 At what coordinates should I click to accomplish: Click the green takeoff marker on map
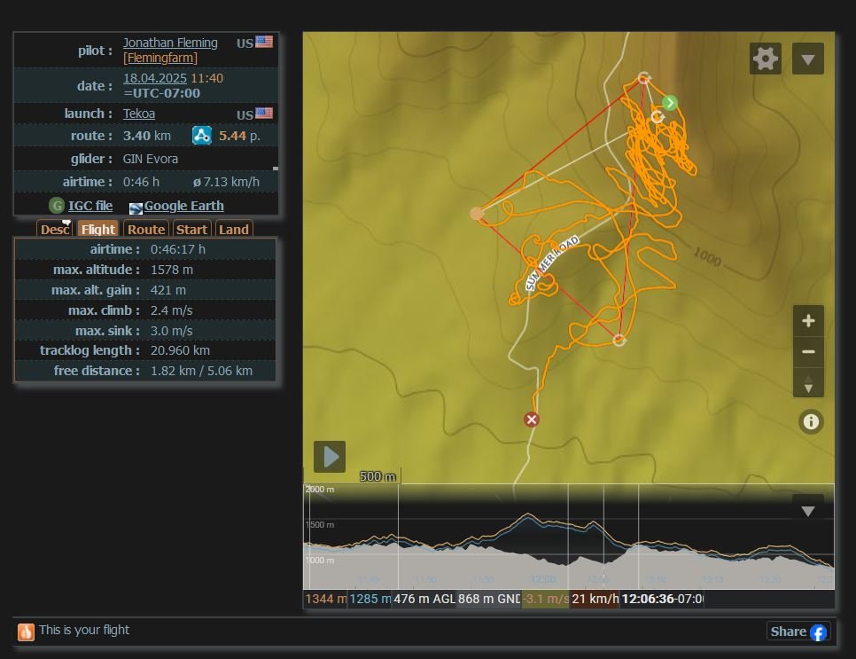[670, 103]
